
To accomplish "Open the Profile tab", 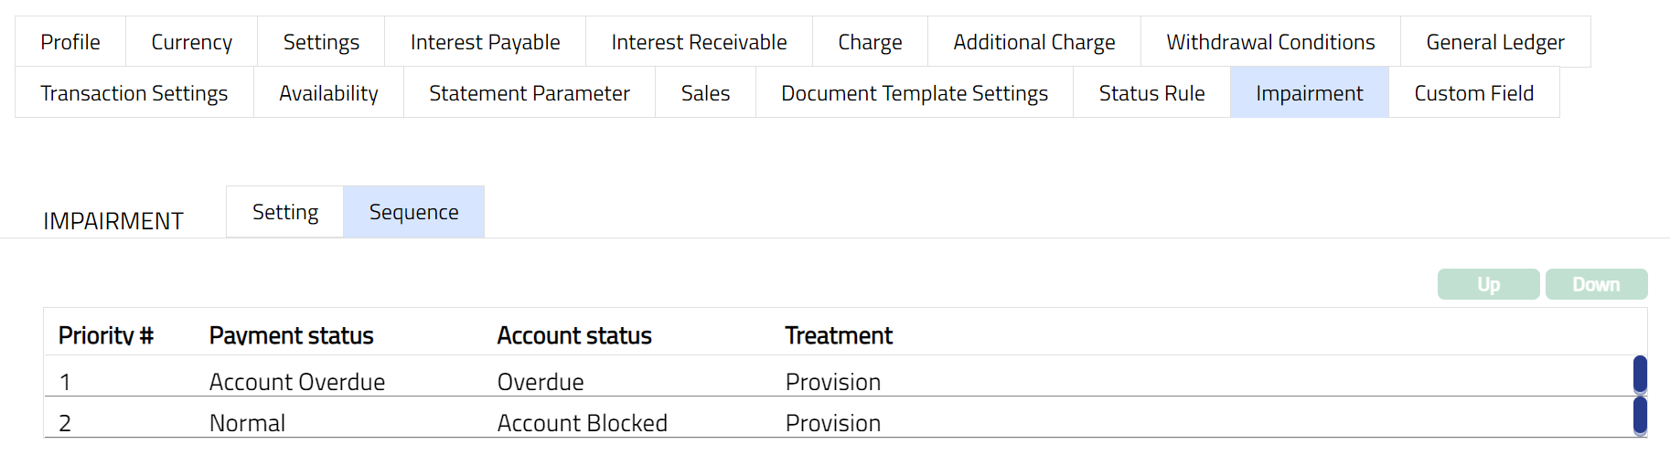I will (70, 42).
